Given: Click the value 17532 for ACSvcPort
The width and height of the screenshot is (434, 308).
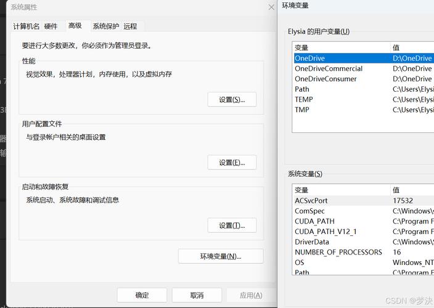Looking at the screenshot, I should pyautogui.click(x=403, y=200).
